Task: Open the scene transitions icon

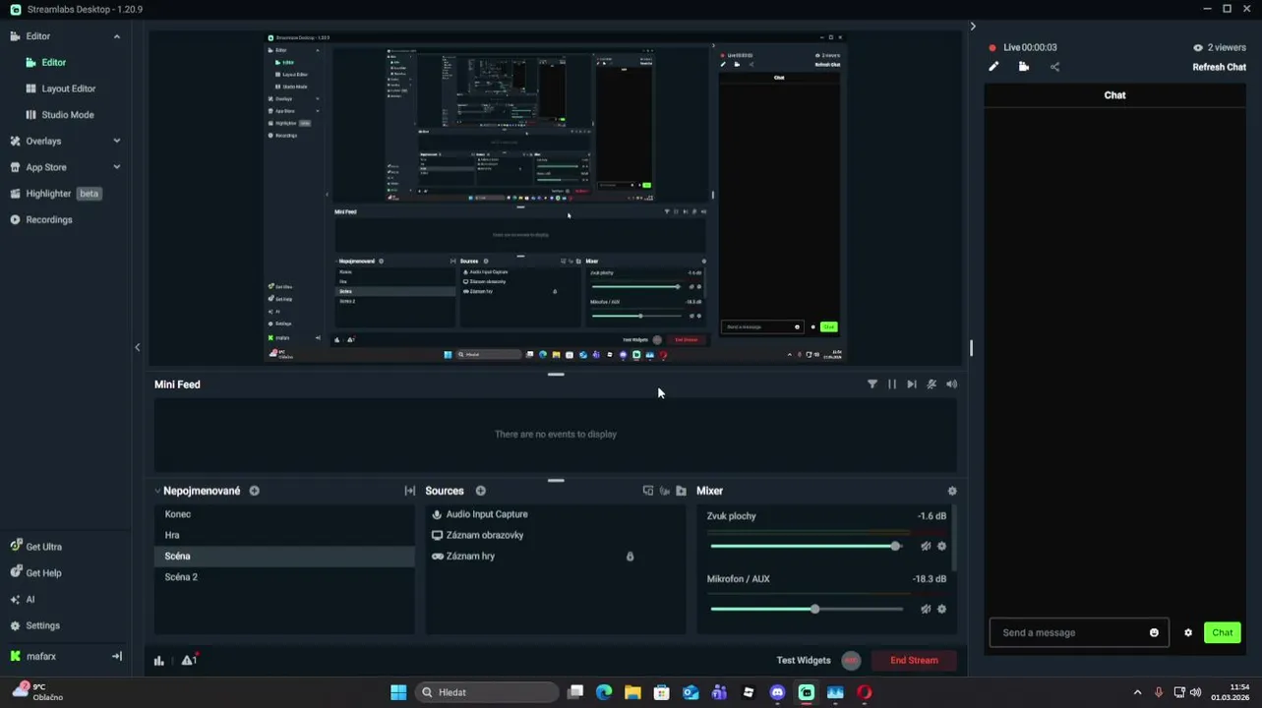Action: [410, 491]
